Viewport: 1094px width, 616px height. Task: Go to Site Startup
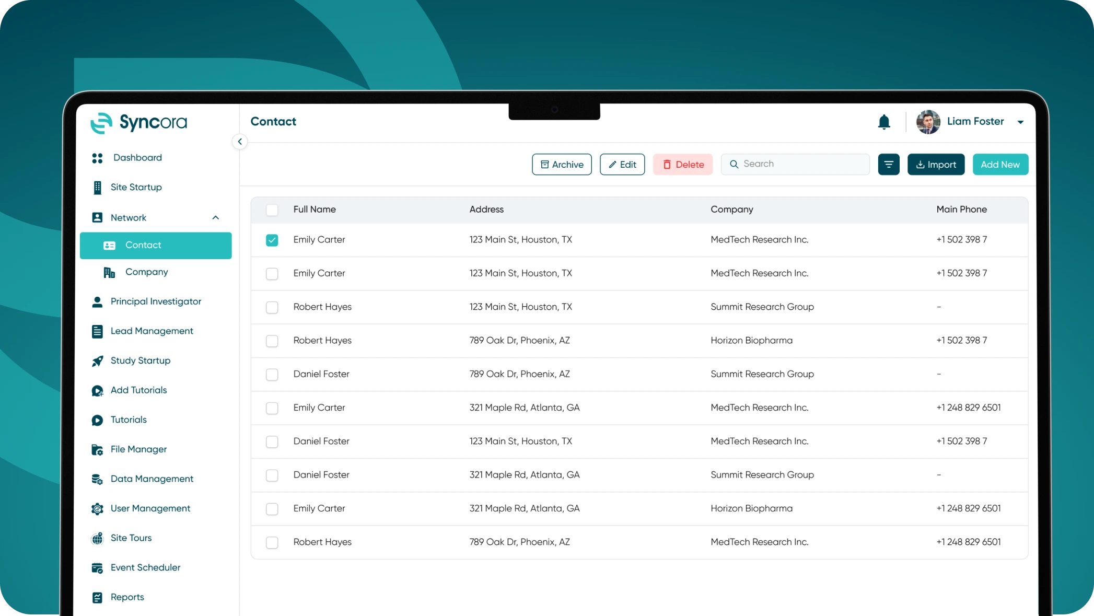click(136, 188)
